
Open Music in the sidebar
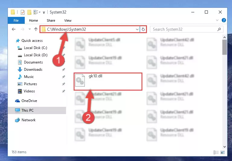click(x=26, y=77)
